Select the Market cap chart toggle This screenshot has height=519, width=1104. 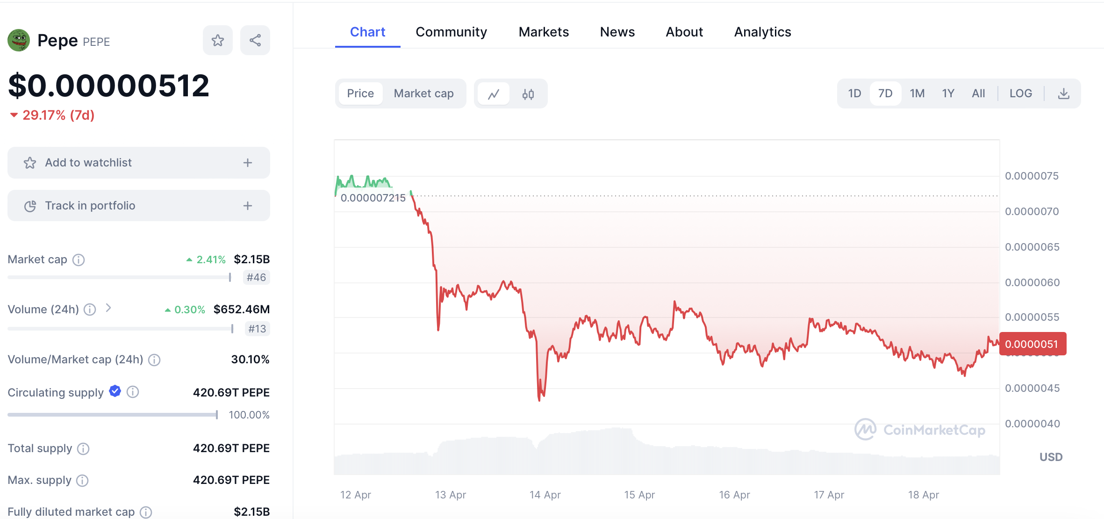423,94
